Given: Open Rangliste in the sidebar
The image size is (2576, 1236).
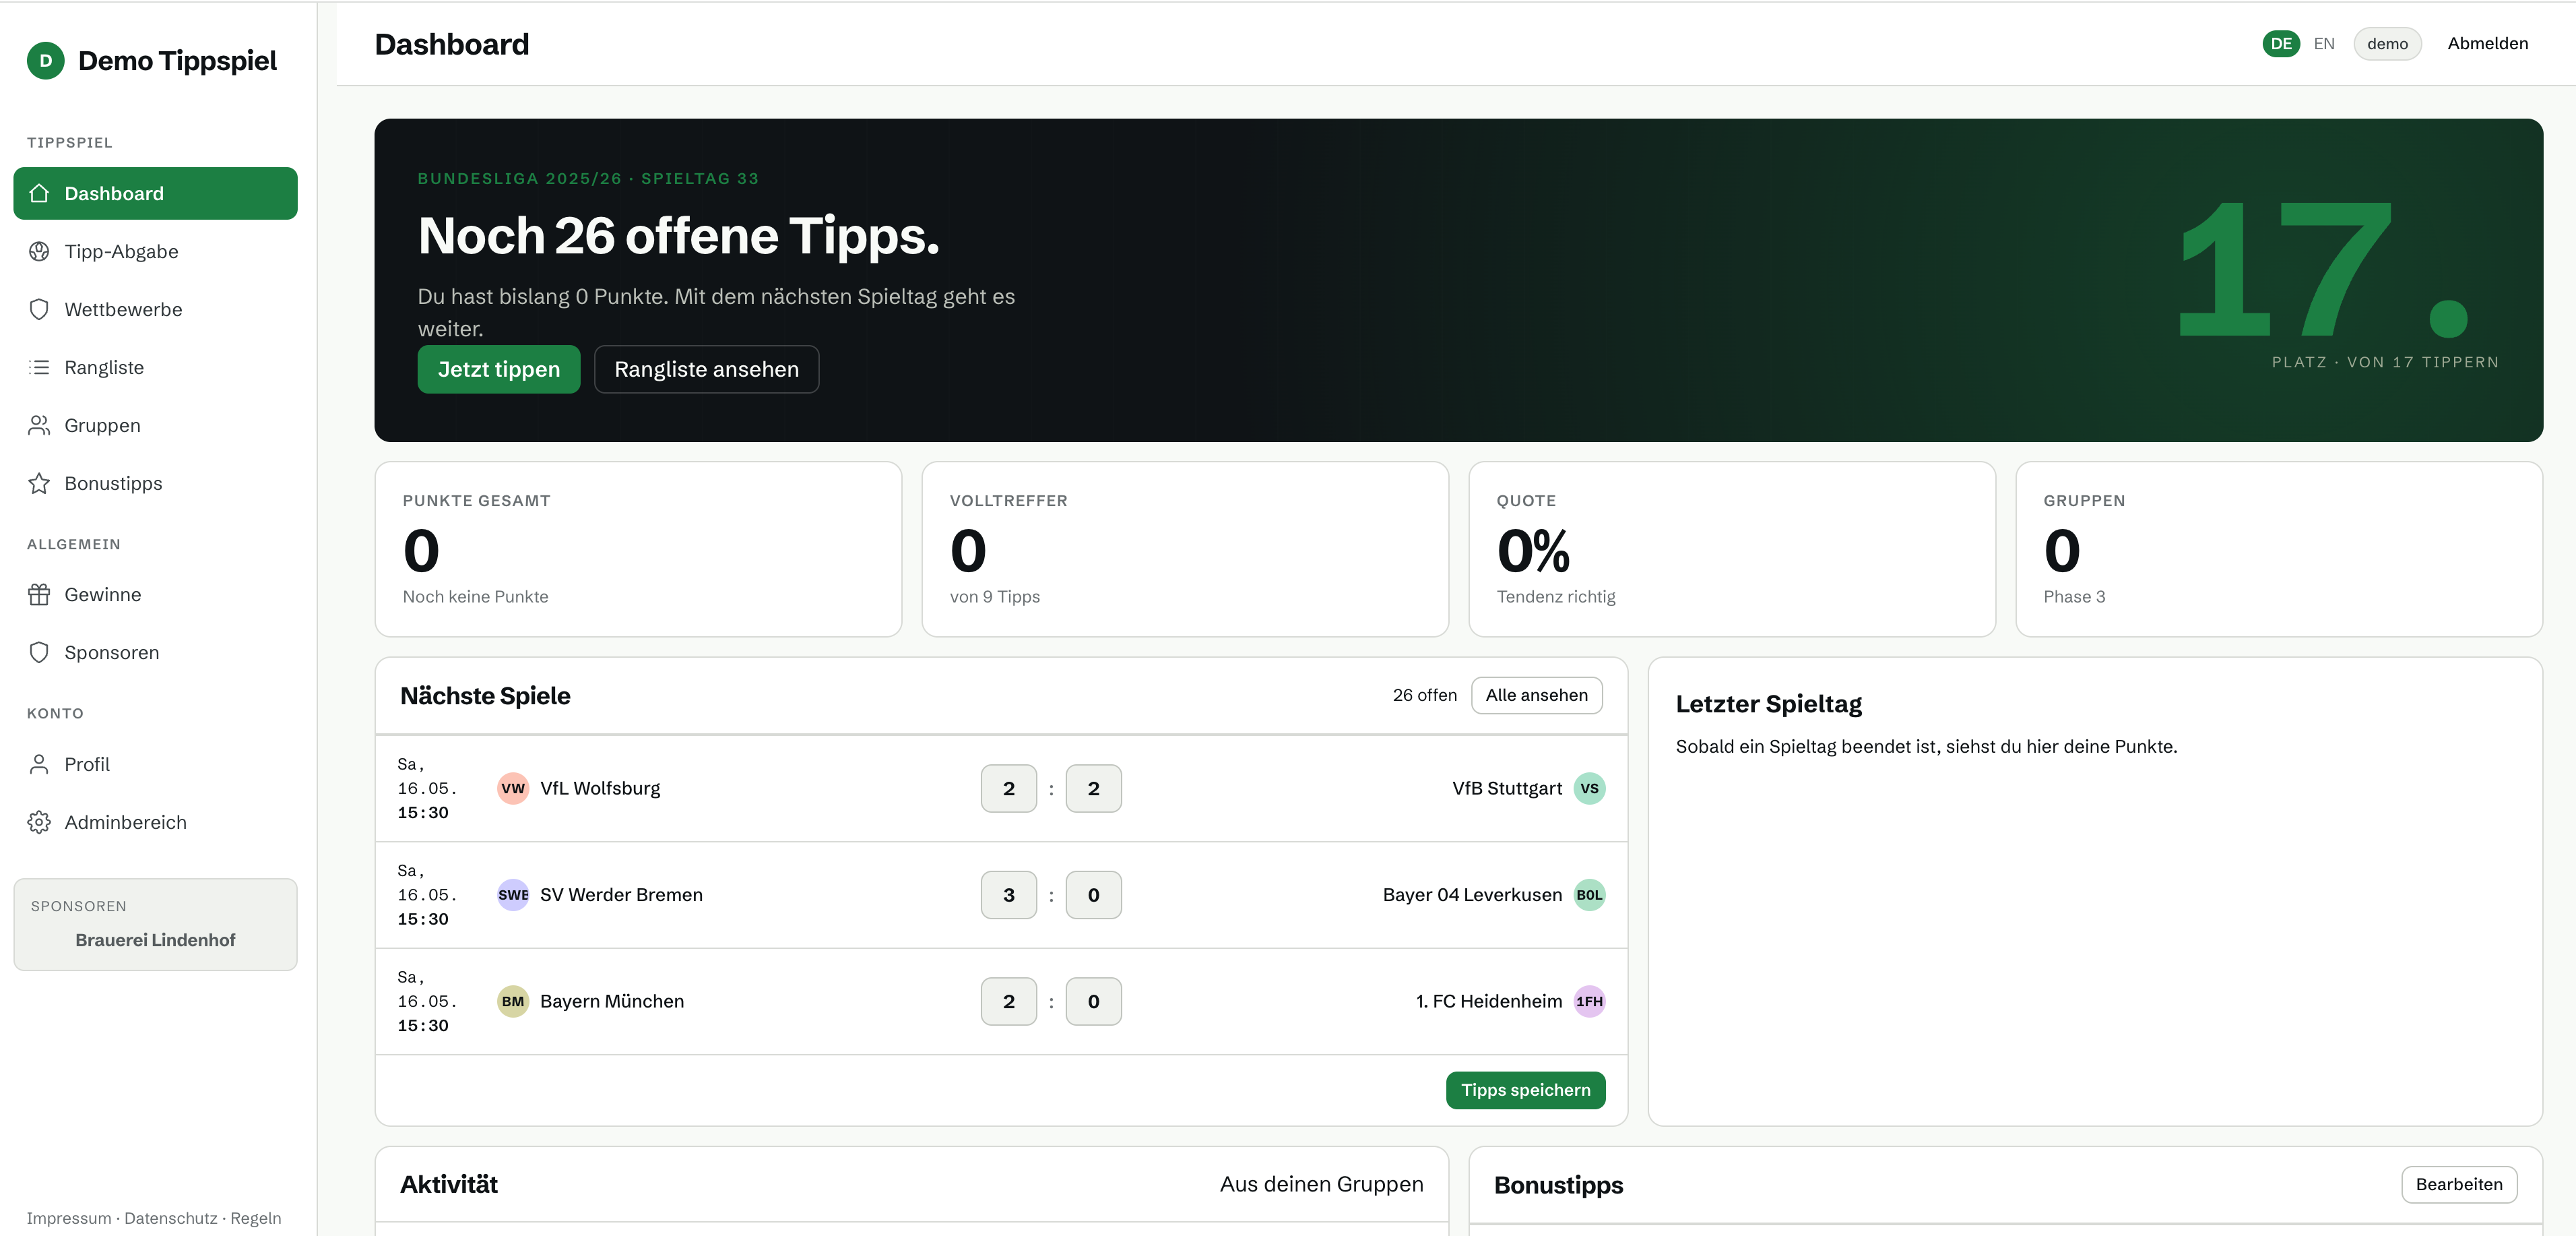Looking at the screenshot, I should pyautogui.click(x=155, y=367).
